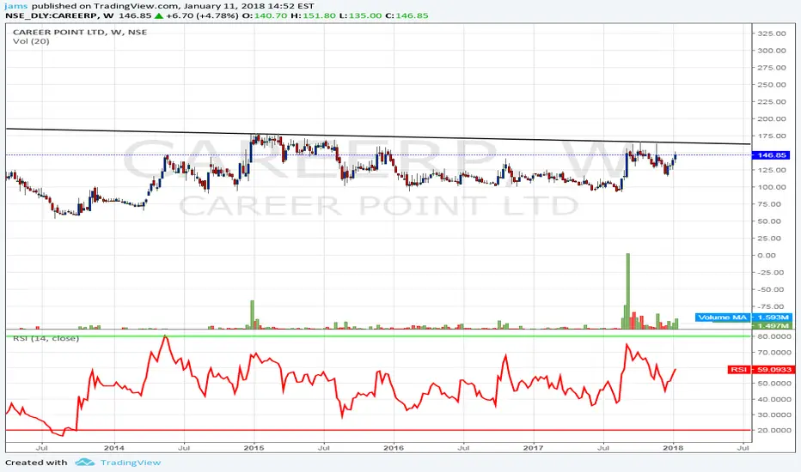Click the last RSI point at 2018

coord(676,369)
